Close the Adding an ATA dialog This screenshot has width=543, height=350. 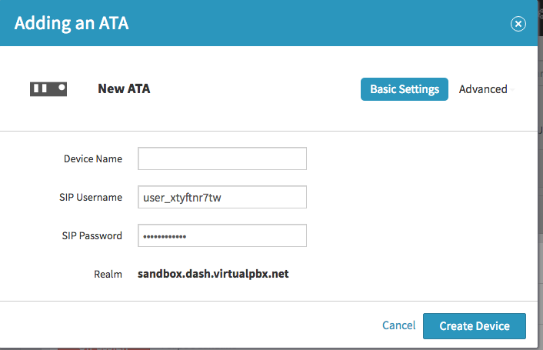[x=518, y=24]
